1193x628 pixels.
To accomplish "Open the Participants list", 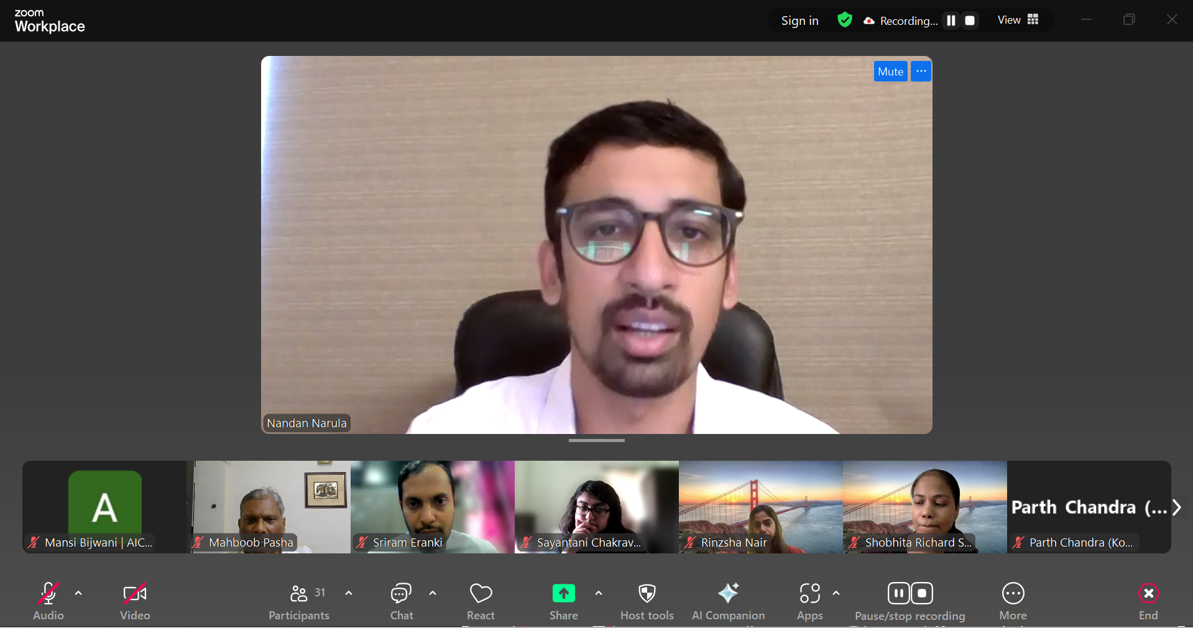I will (x=299, y=601).
